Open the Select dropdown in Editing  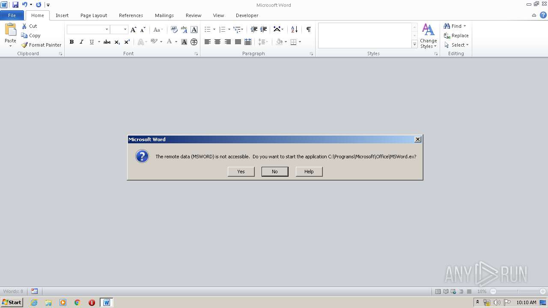(x=456, y=45)
